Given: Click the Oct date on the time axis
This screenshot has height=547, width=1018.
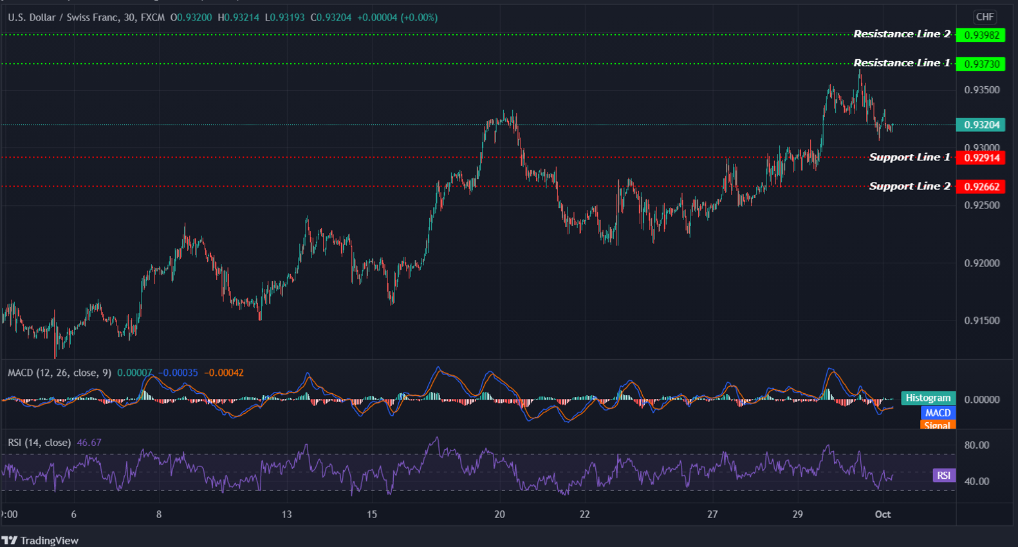Looking at the screenshot, I should (883, 514).
